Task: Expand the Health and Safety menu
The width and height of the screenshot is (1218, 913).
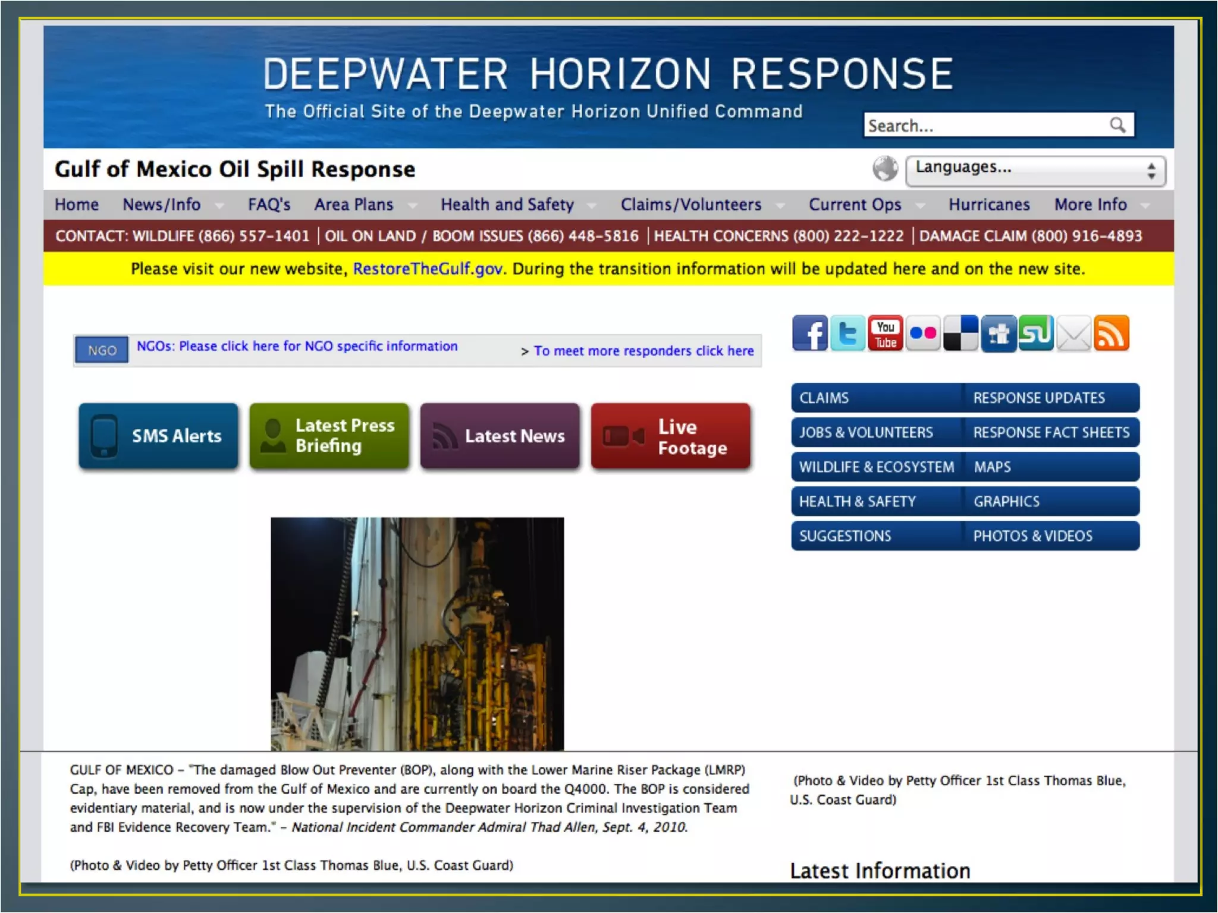Action: [507, 204]
